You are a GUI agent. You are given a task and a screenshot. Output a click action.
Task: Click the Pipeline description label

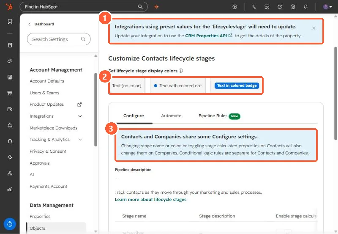(x=133, y=170)
